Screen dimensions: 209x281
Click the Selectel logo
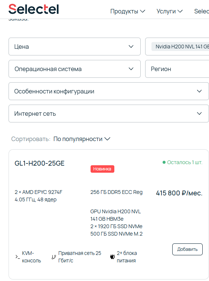[34, 9]
